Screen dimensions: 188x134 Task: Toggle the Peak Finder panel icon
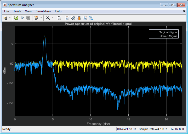pos(85,18)
